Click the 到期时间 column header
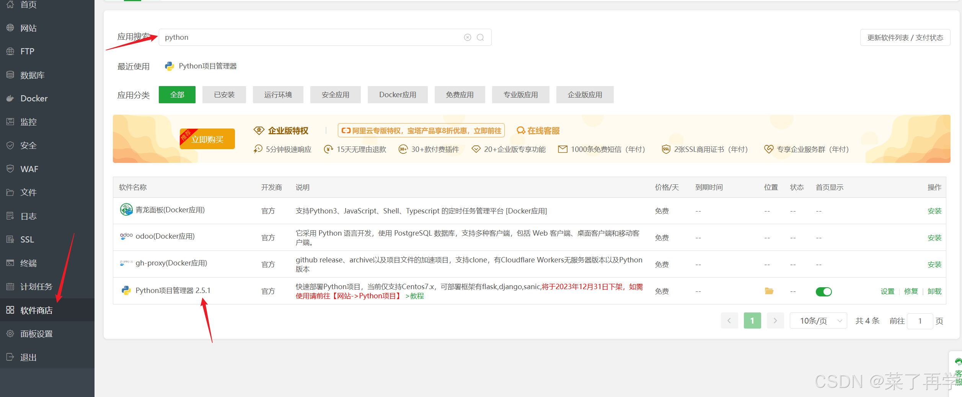This screenshot has width=962, height=397. (x=709, y=187)
